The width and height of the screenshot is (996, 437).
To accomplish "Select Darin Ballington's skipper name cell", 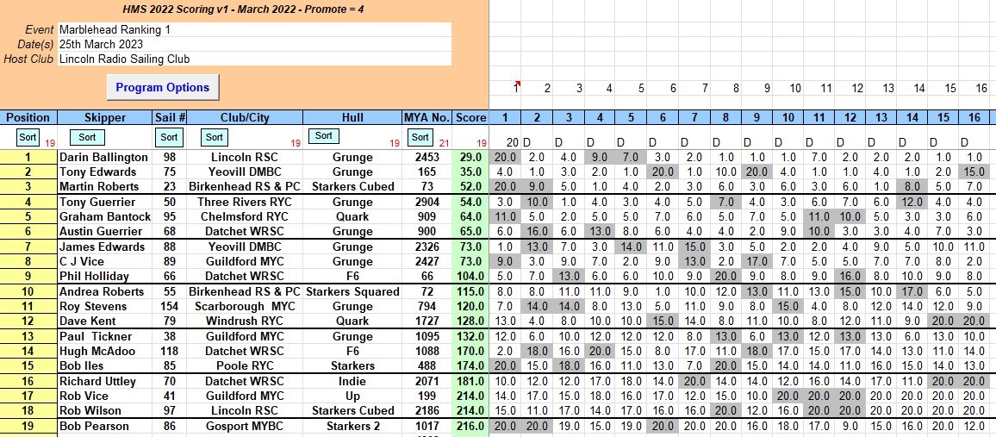I will click(x=104, y=158).
